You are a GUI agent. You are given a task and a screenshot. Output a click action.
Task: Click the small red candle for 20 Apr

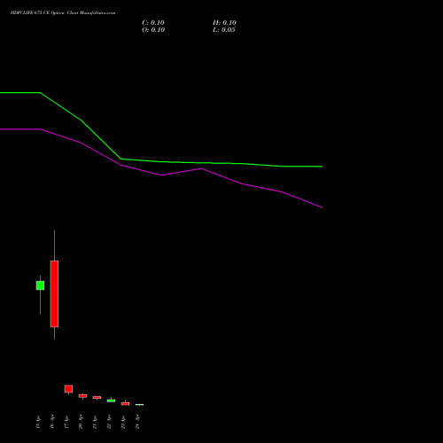coord(82,396)
